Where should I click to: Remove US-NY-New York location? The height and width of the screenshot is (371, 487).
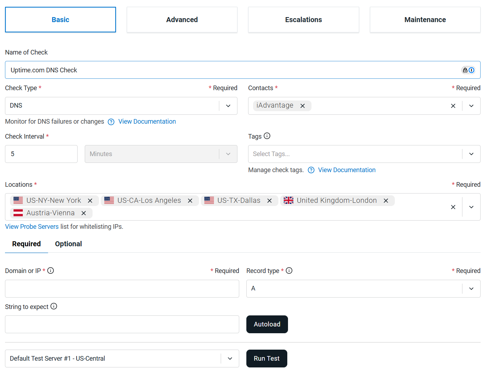pos(90,201)
